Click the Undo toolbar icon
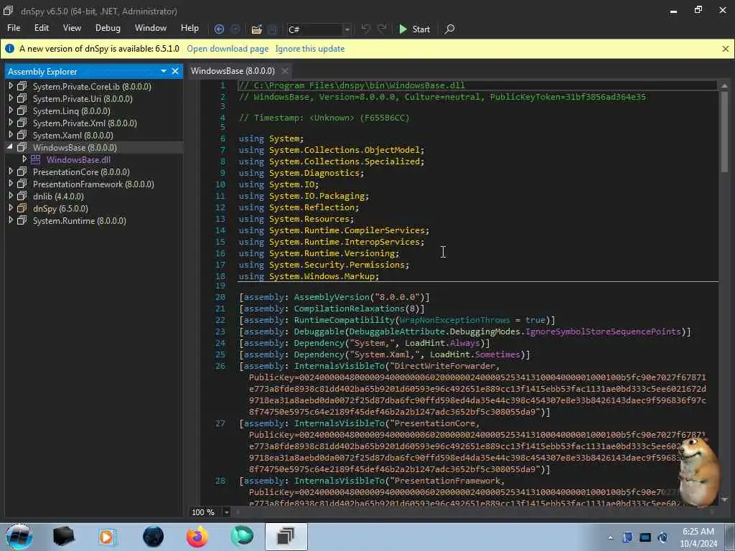 pyautogui.click(x=365, y=29)
